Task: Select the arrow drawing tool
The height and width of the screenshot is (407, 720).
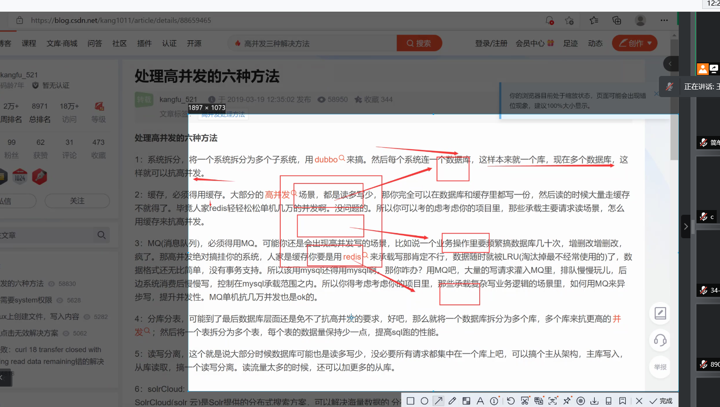Action: [438, 401]
